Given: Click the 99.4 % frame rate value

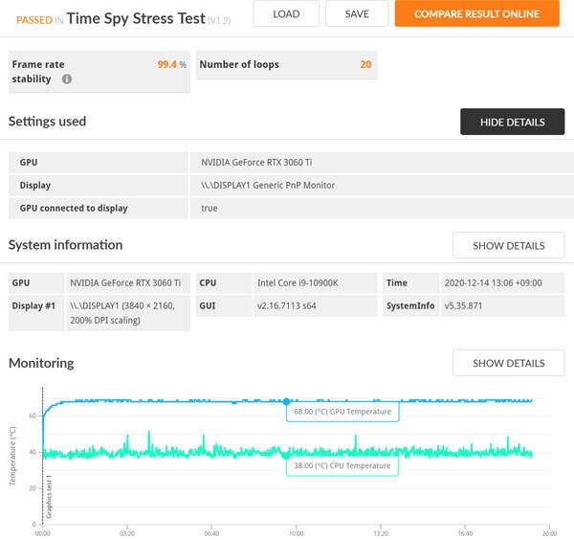Looking at the screenshot, I should (x=171, y=64).
